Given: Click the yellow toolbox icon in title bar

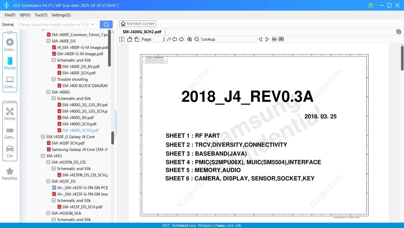Looking at the screenshot, I should pyautogui.click(x=371, y=5).
